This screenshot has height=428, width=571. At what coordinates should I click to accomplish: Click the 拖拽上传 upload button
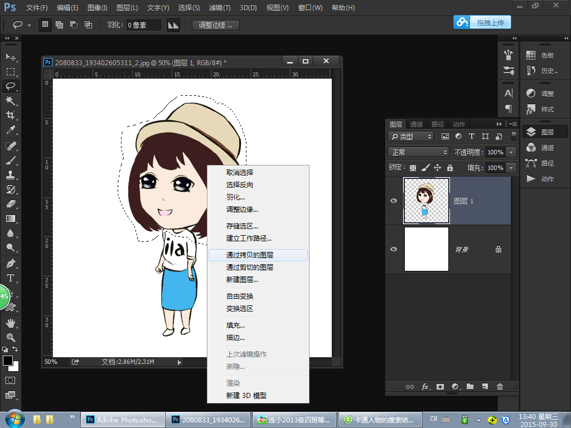pyautogui.click(x=482, y=22)
